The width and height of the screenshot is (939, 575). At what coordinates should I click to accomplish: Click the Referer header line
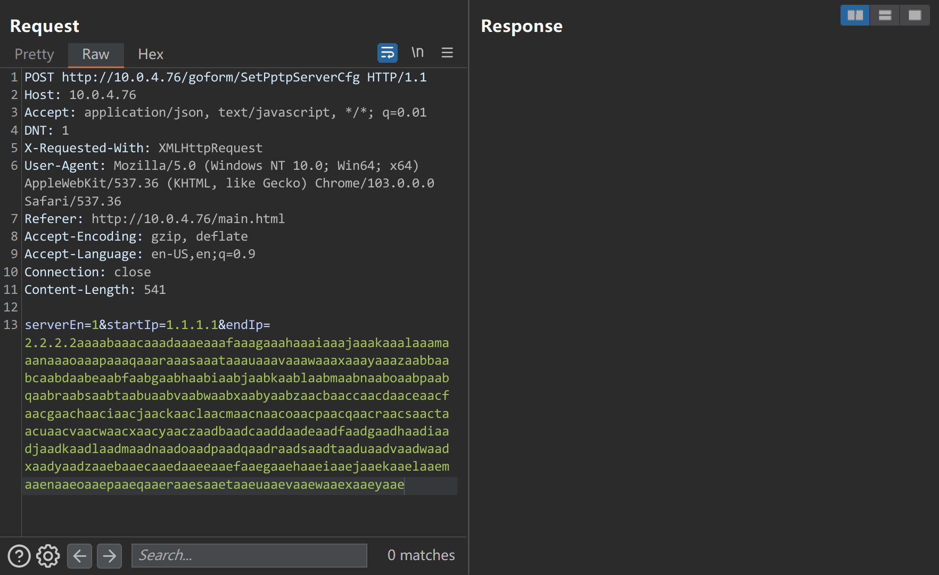coord(155,219)
